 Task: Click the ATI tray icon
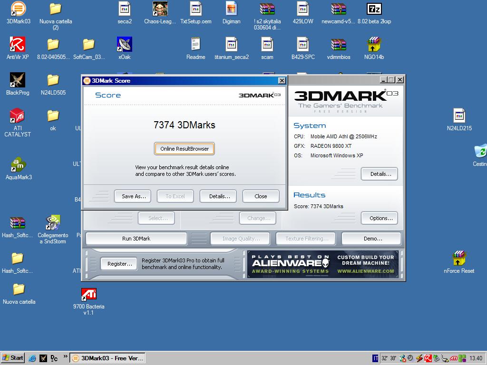454,358
